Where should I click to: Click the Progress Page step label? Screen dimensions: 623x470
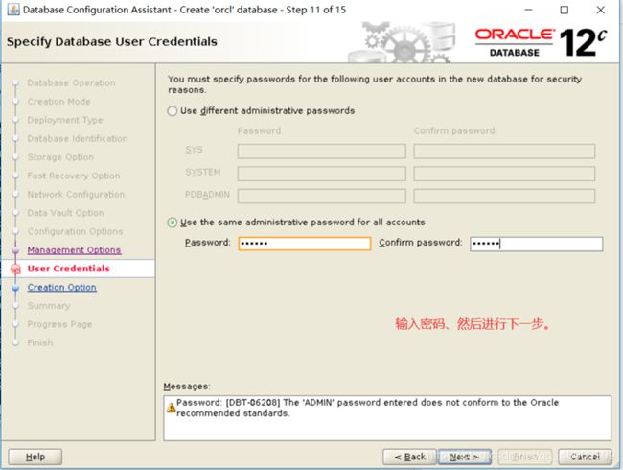pyautogui.click(x=59, y=324)
